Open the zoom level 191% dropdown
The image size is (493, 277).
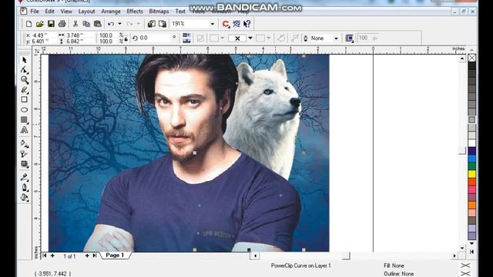(x=213, y=24)
